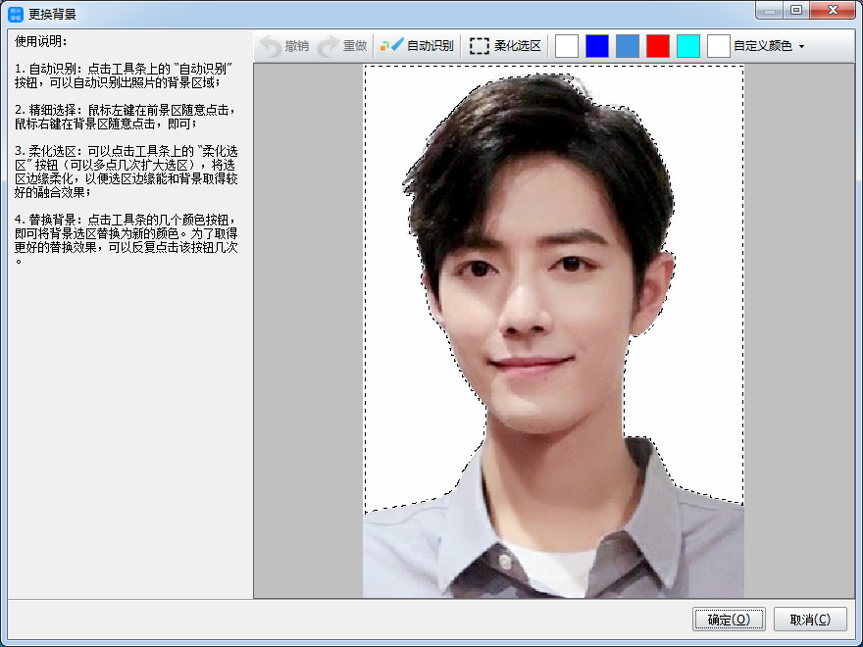
Task: Maximize the 更换背景 window
Action: click(796, 10)
